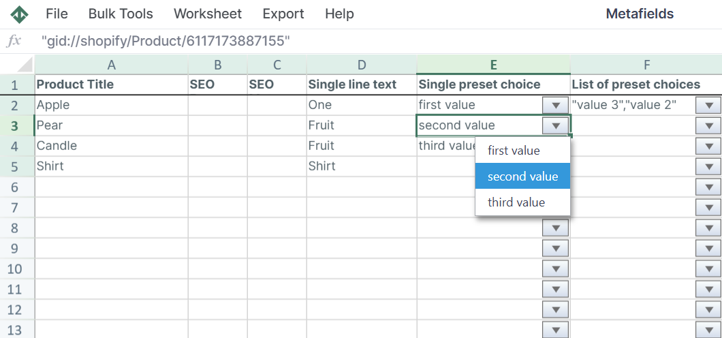This screenshot has height=338, width=722.
Task: Click the Metafields title label
Action: pyautogui.click(x=640, y=14)
